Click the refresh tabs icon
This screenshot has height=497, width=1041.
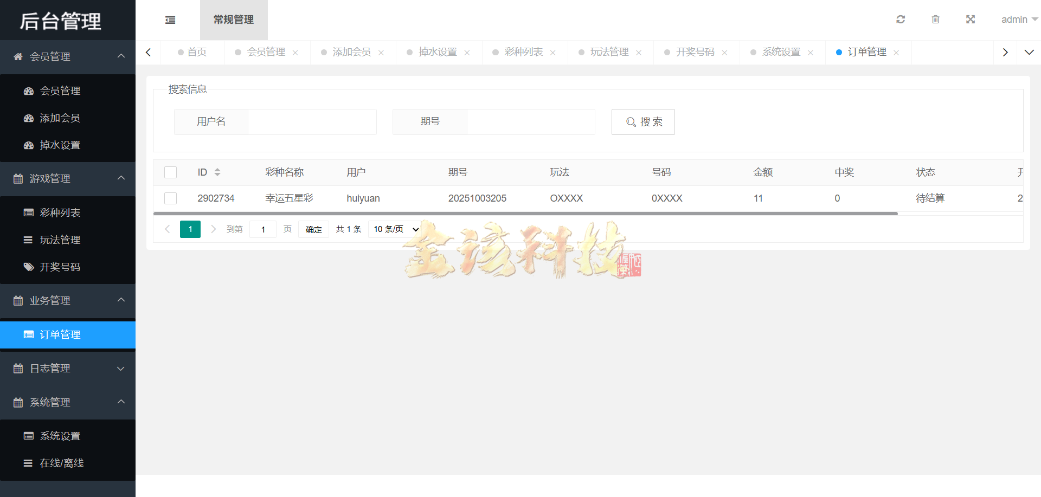[x=901, y=20]
